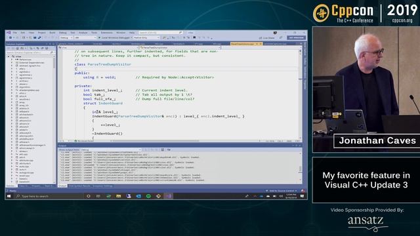Screen dimensions: 420x236
Task: Open File Explorer from the taskbar
Action: pos(118,196)
